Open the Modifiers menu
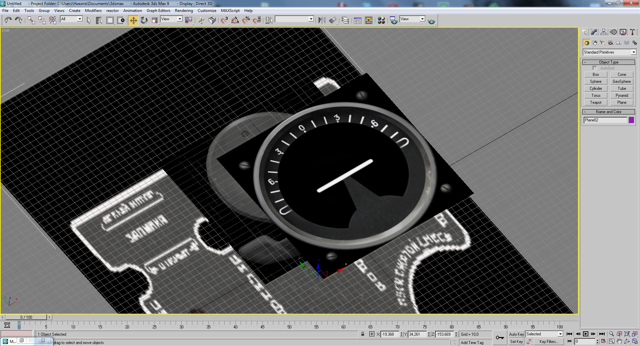This screenshot has width=640, height=346. (93, 11)
